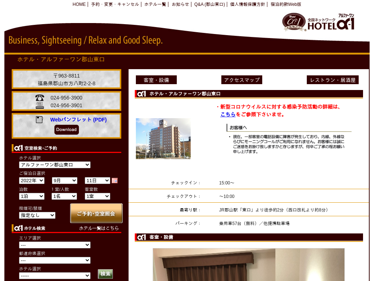Follow the こちら link about infection prevention
374x281 pixels.
[x=228, y=115]
